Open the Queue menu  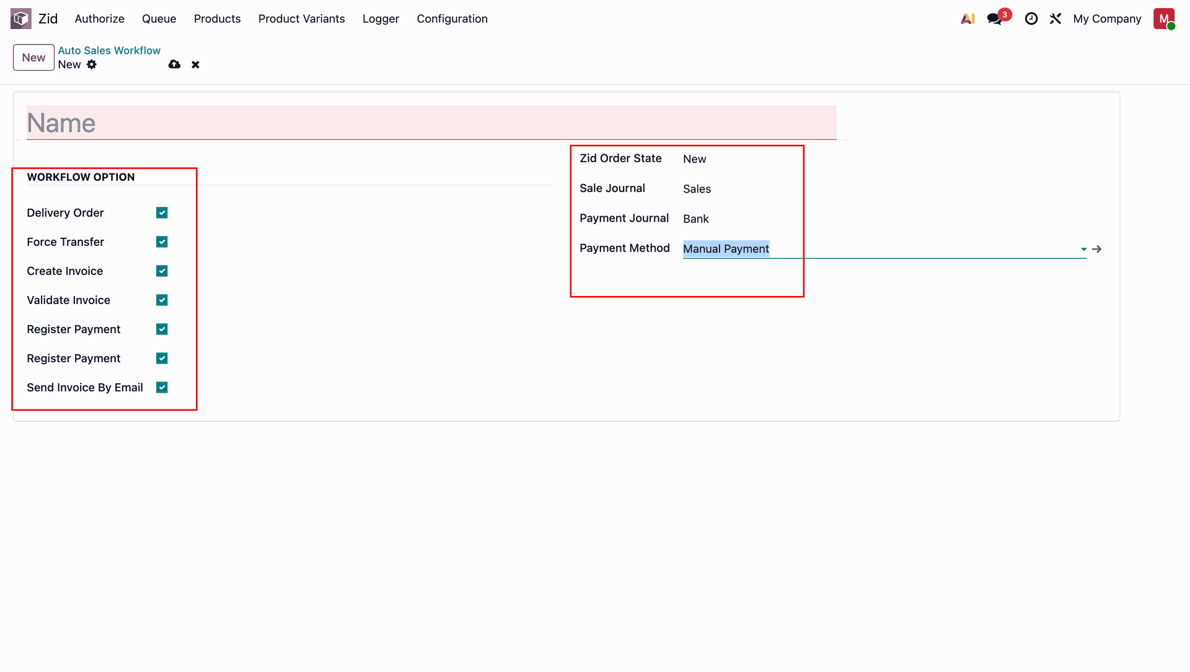(x=159, y=19)
